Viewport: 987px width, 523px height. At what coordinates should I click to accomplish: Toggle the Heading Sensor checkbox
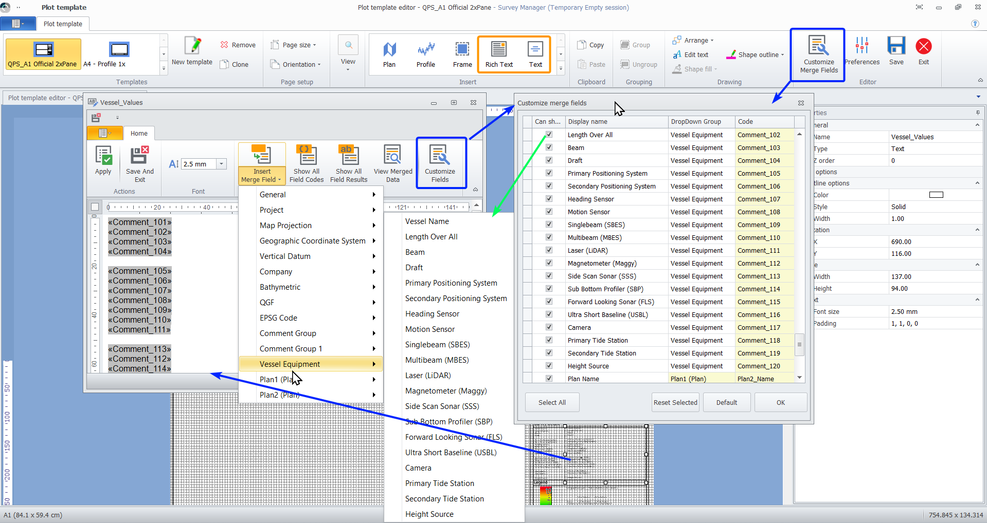click(549, 199)
